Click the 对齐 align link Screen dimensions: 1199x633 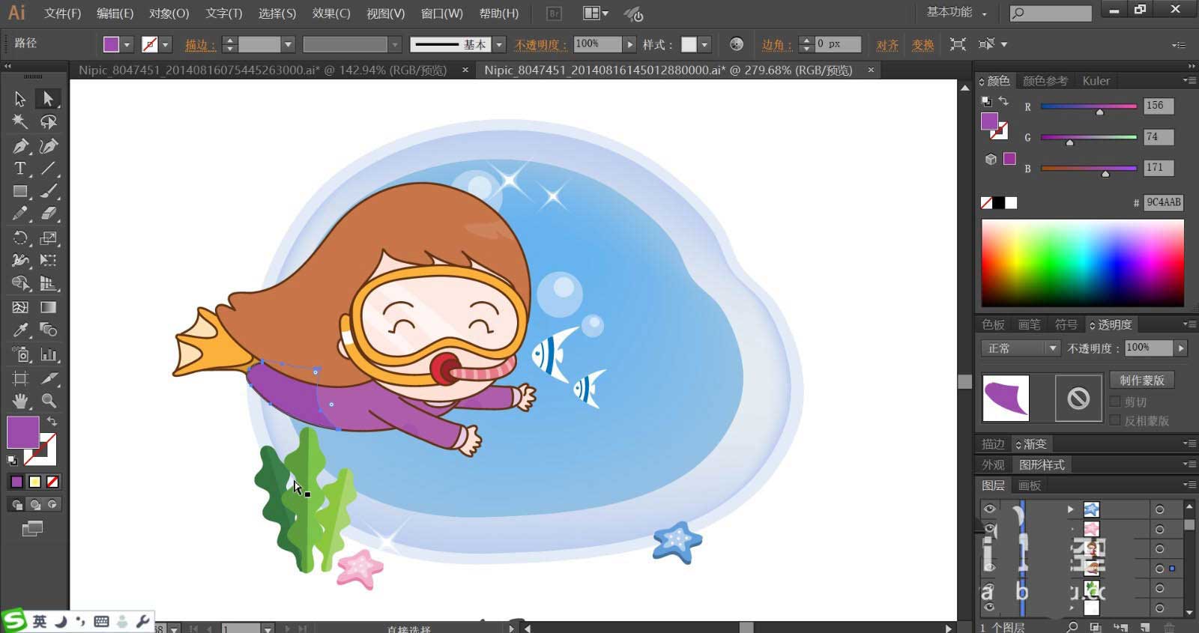887,45
